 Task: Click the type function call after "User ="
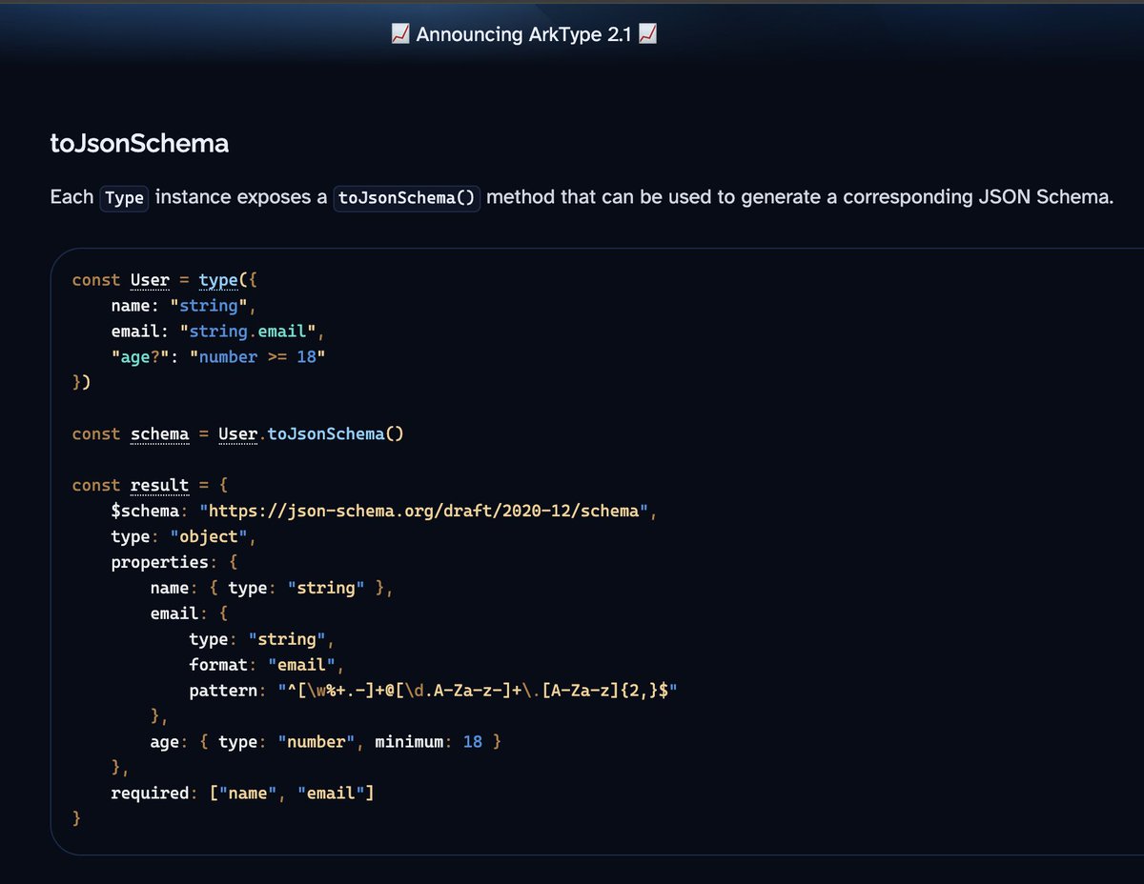(218, 280)
